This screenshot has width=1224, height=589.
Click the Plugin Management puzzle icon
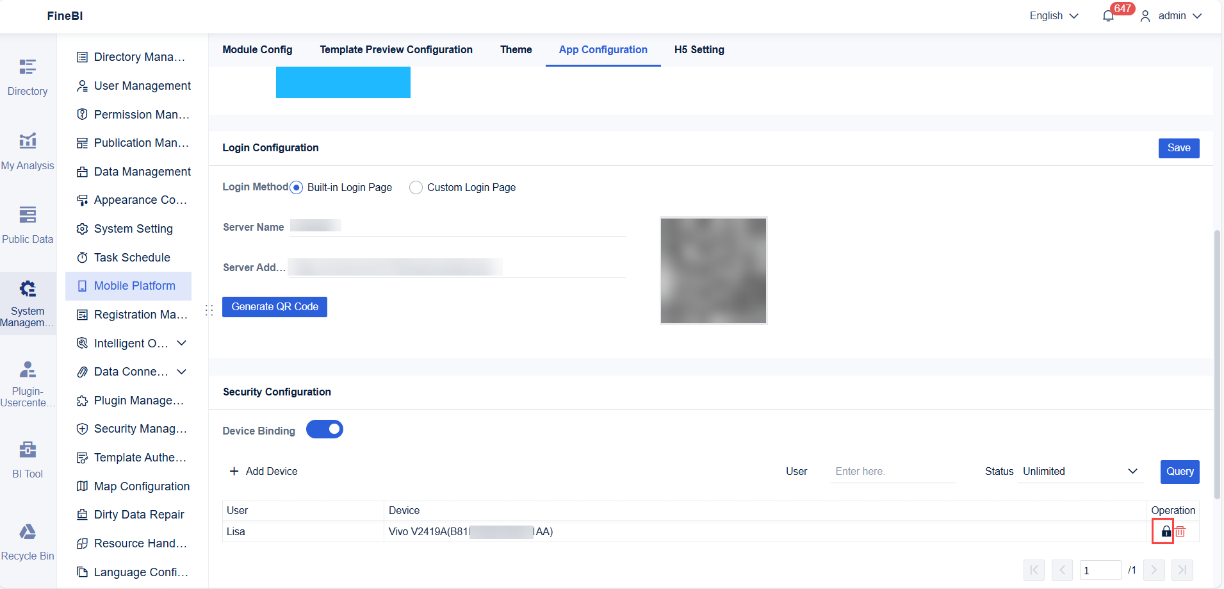pos(82,401)
